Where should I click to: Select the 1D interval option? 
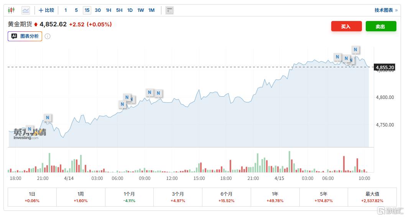click(x=130, y=10)
